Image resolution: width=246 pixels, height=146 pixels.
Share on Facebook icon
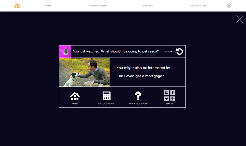click(x=173, y=93)
